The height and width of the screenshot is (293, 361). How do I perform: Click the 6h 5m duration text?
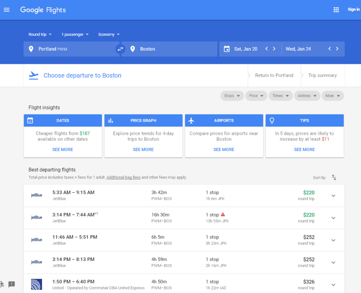pyautogui.click(x=158, y=237)
